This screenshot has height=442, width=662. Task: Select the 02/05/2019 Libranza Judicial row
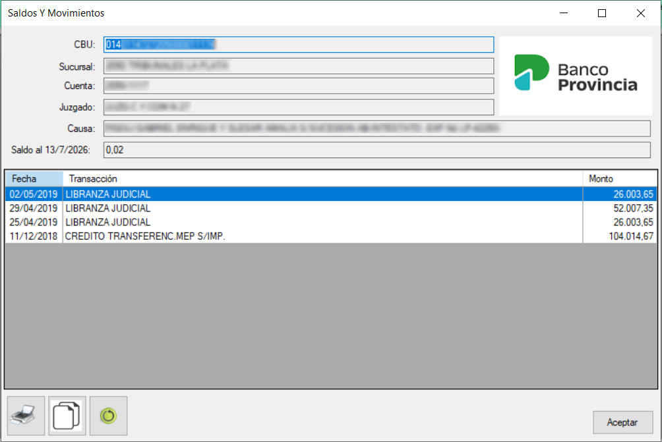click(331, 194)
